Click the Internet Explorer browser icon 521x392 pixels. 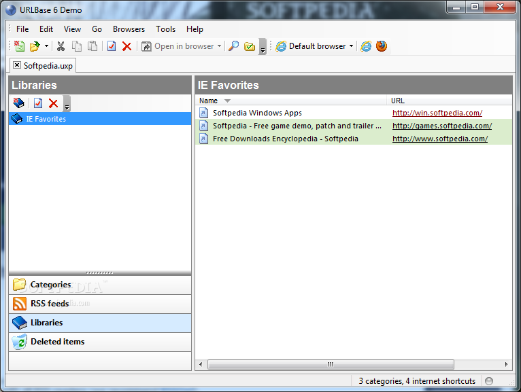pyautogui.click(x=366, y=46)
